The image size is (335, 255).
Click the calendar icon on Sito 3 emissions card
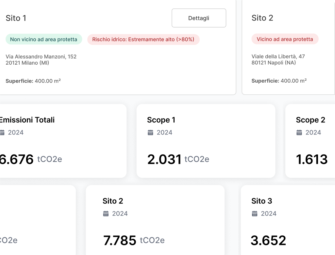[x=254, y=213]
